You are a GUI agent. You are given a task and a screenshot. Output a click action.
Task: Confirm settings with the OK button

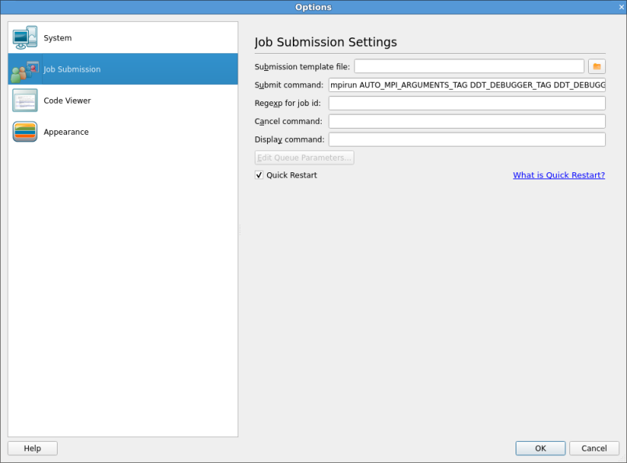(x=540, y=448)
